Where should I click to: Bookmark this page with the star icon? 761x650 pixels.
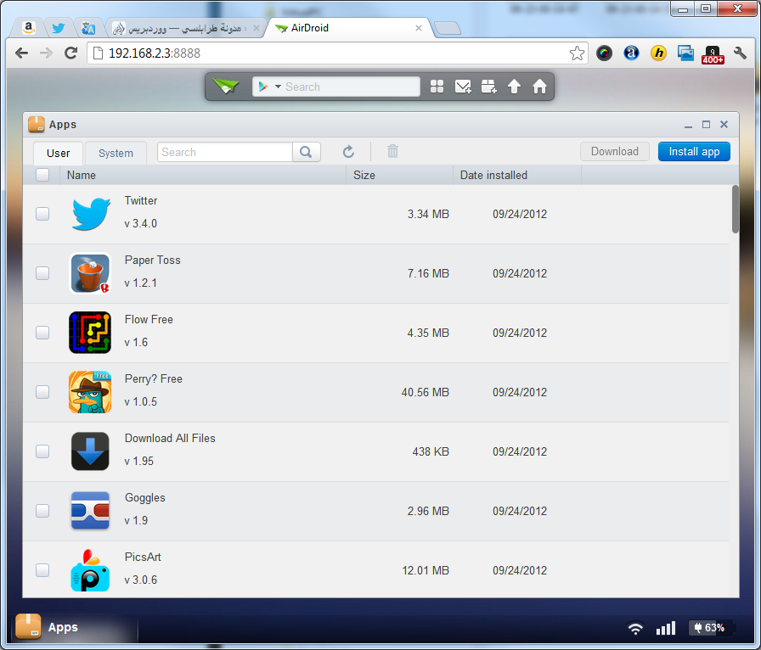pyautogui.click(x=577, y=53)
